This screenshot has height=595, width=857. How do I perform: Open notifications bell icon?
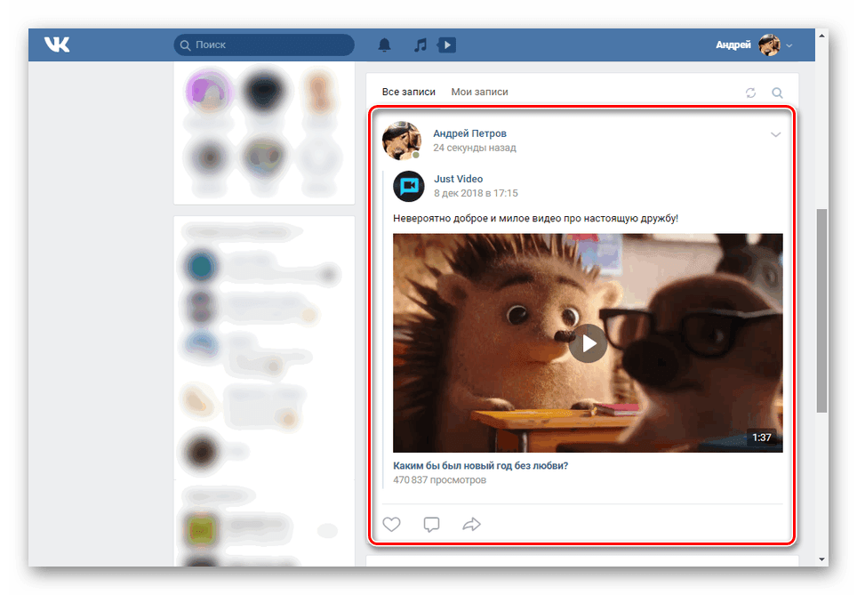pyautogui.click(x=385, y=44)
